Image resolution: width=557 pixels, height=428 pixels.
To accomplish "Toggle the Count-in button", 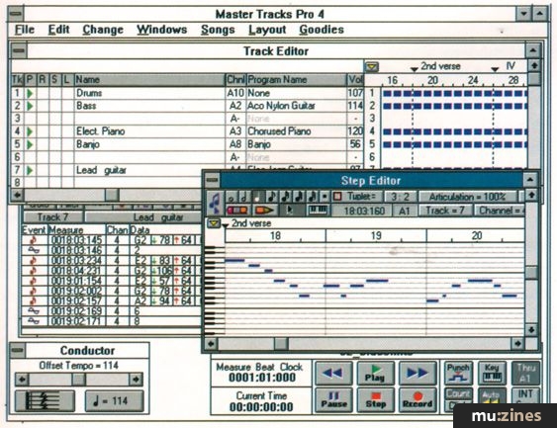I will pyautogui.click(x=459, y=393).
